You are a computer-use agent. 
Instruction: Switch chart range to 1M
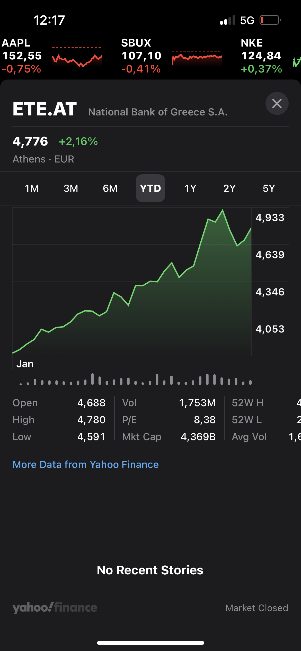[x=32, y=188]
